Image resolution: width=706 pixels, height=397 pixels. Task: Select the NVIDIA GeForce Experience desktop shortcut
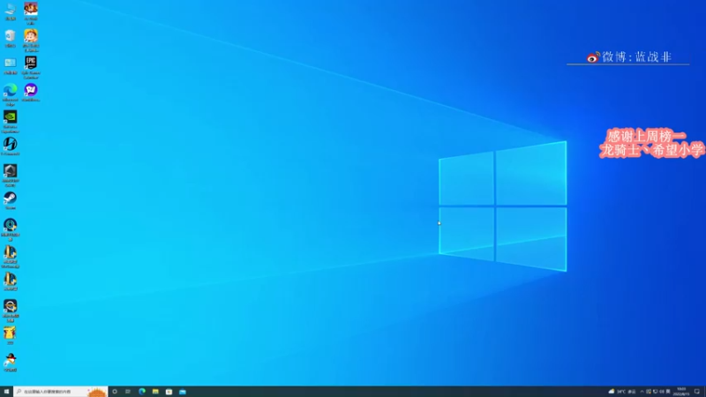click(10, 122)
